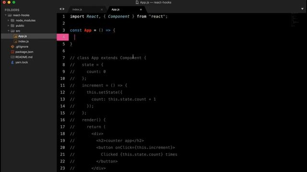Viewport: 307px width, 172px height.
Task: Click the index.js JavaScript file icon in the sidebar
Action: click(15, 42)
